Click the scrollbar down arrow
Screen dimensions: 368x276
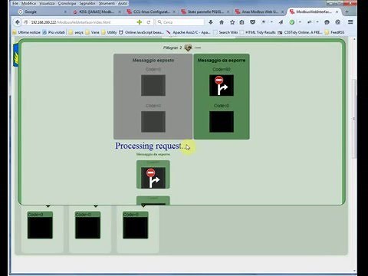click(354, 271)
